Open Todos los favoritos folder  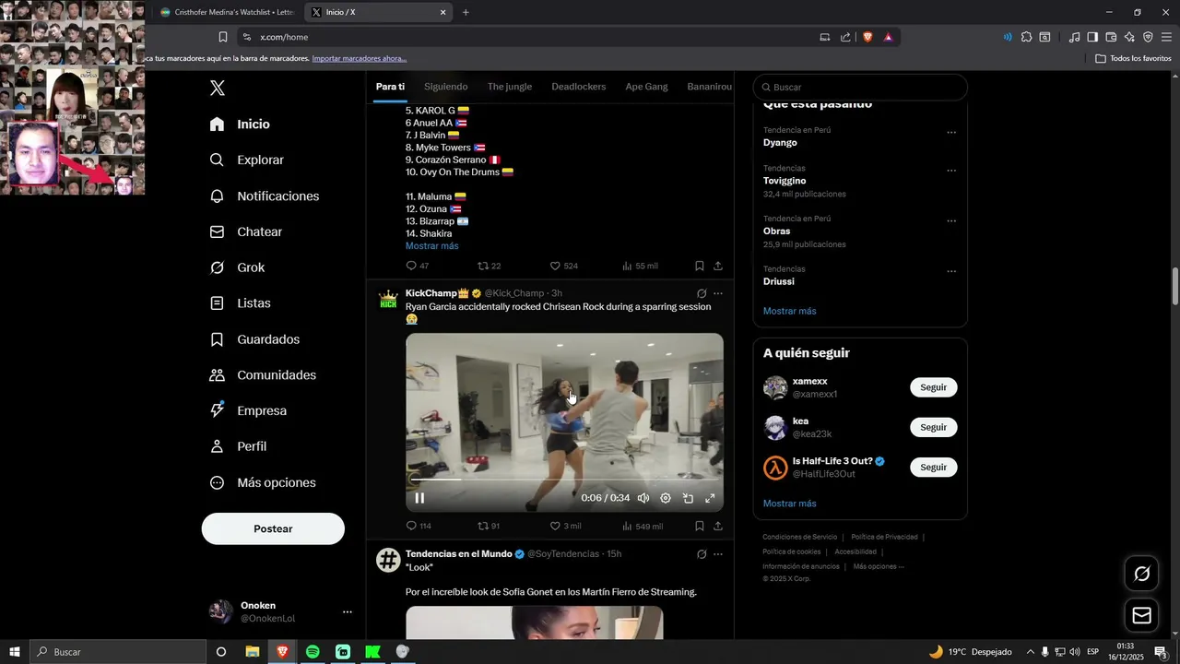coord(1133,58)
